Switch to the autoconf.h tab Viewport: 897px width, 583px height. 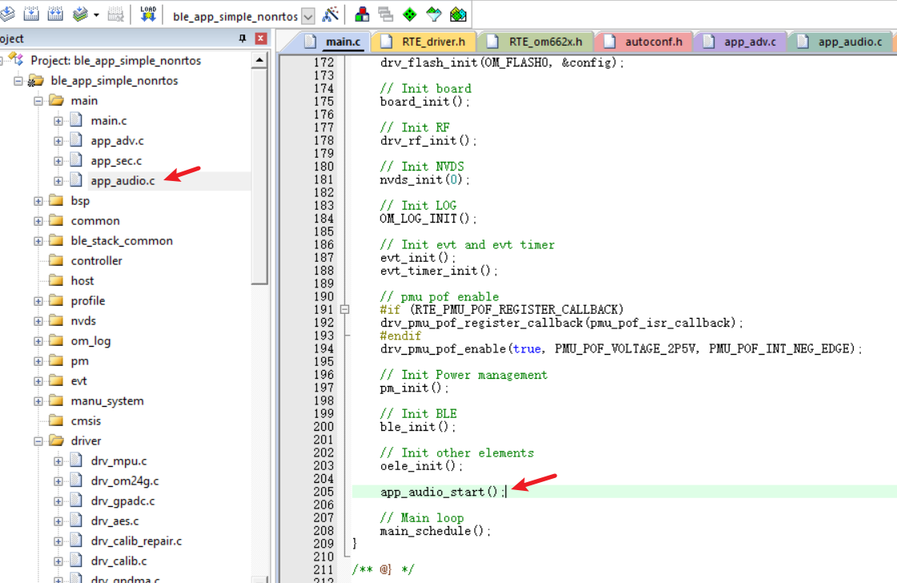point(654,42)
